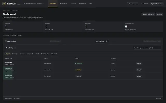This screenshot has height=103, width=166.
Task: Select the Needs attention stat card
Action: pyautogui.click(x=143, y=26)
